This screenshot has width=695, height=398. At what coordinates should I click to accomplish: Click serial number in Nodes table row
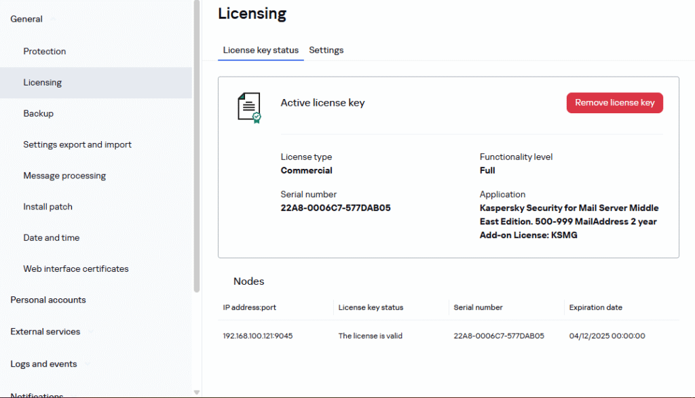point(499,336)
